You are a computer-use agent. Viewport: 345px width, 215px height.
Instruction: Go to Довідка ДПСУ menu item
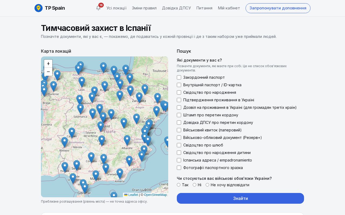click(x=177, y=8)
